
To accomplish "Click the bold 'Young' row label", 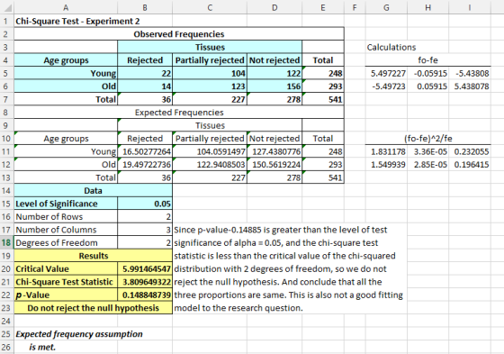I will 66,73.
